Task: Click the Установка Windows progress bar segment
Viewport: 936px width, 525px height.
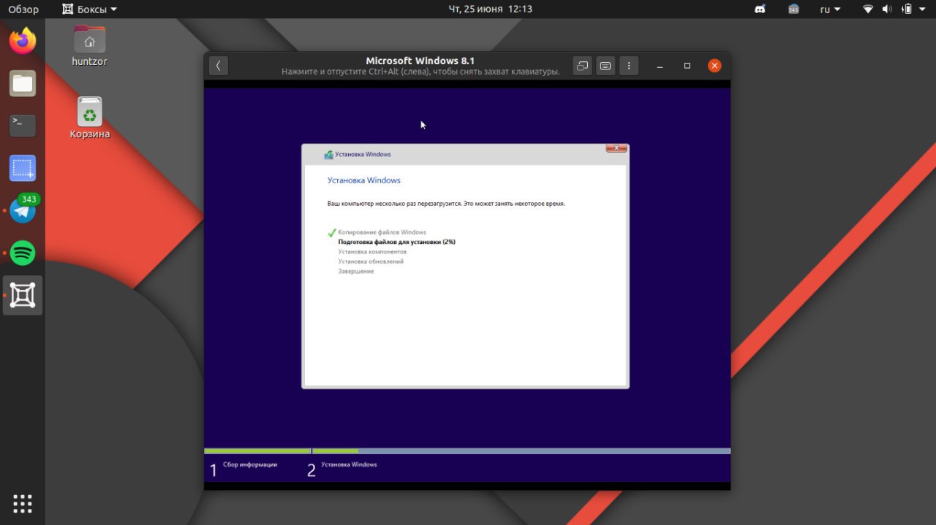Action: click(521, 451)
